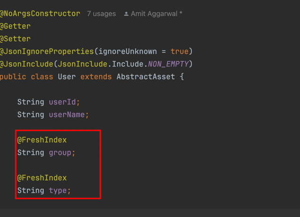Click the group field name

(x=60, y=153)
